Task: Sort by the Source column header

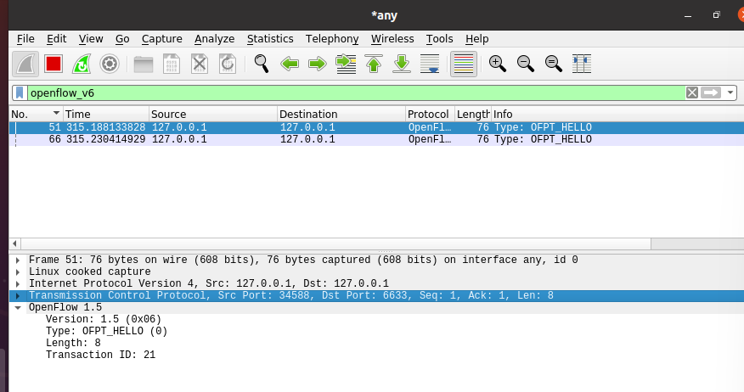Action: (213, 115)
